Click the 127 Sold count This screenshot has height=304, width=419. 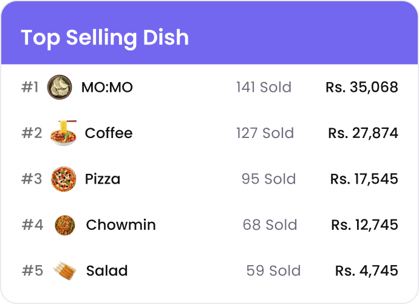click(265, 133)
